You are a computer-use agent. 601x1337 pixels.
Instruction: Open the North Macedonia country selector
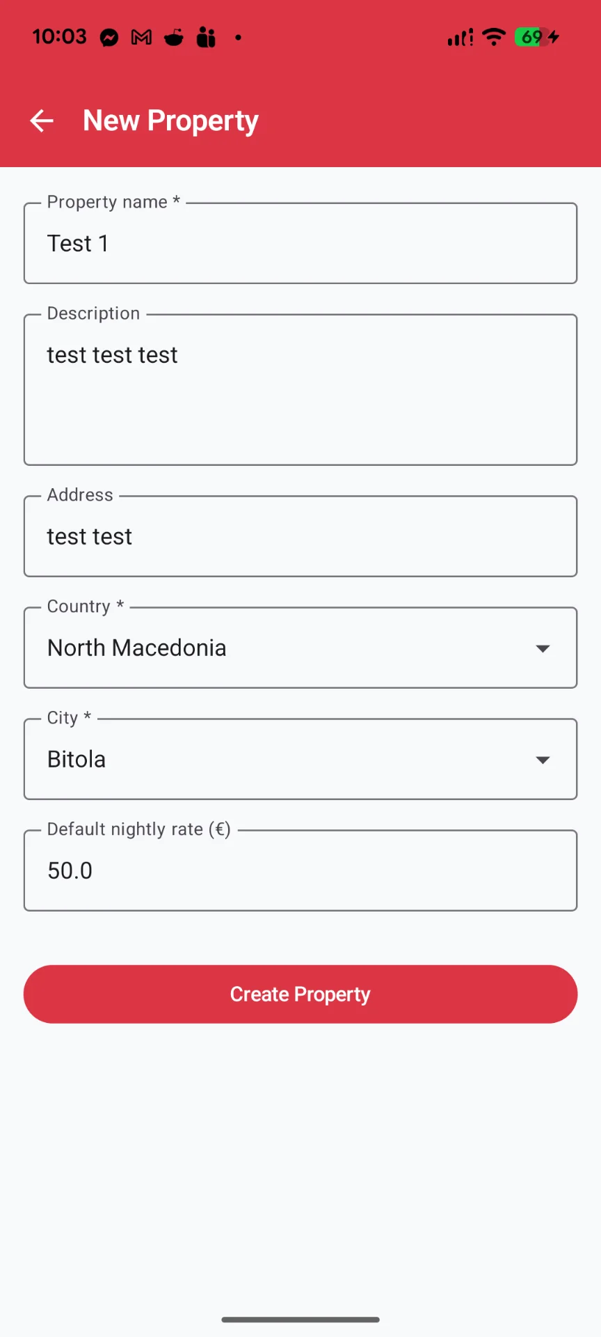click(278, 648)
